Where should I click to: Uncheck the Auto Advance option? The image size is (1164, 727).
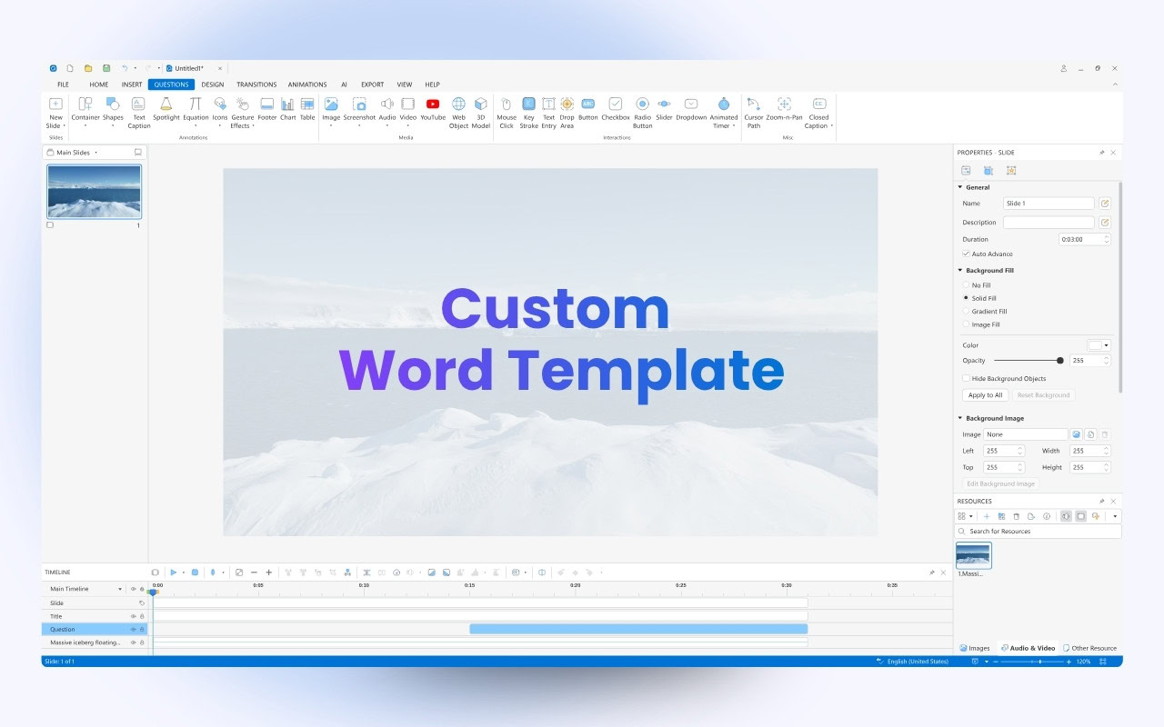pyautogui.click(x=966, y=254)
